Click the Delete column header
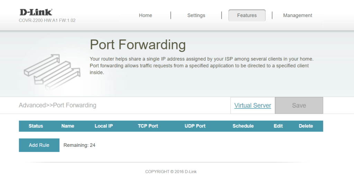The width and height of the screenshot is (354, 179). click(x=306, y=126)
